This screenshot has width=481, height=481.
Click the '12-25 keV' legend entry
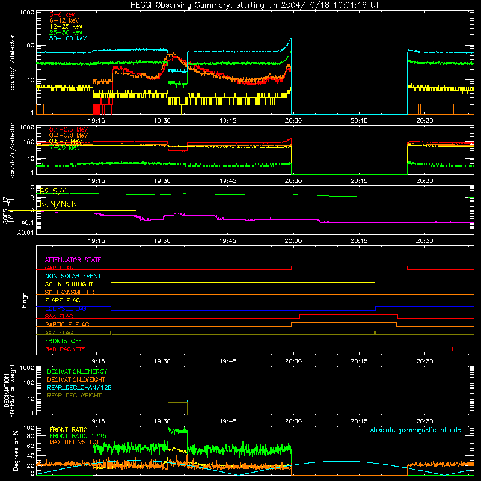66,26
